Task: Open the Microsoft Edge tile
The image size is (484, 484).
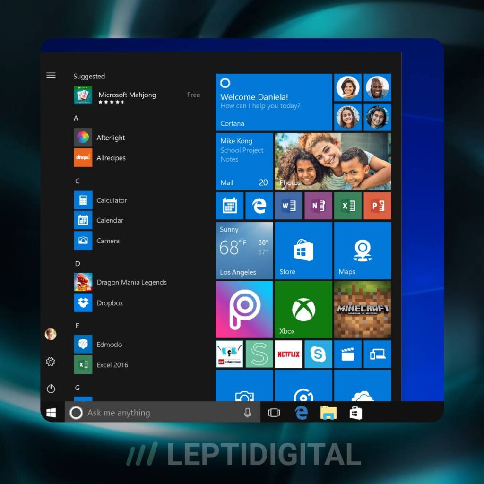Action: tap(259, 206)
